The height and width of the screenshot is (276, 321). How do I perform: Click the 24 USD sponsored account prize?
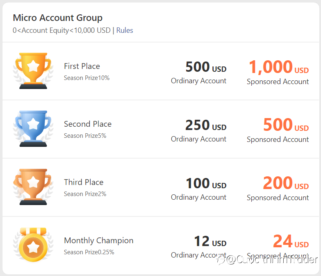pyautogui.click(x=291, y=241)
